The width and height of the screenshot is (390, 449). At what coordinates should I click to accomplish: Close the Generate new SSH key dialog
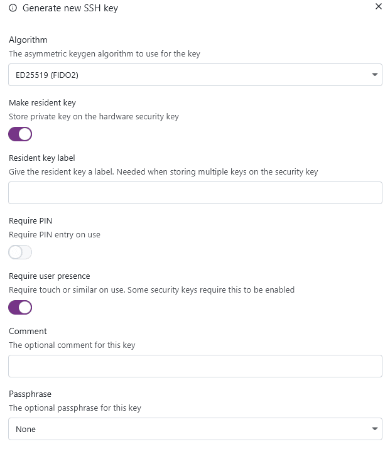tap(378, 7)
